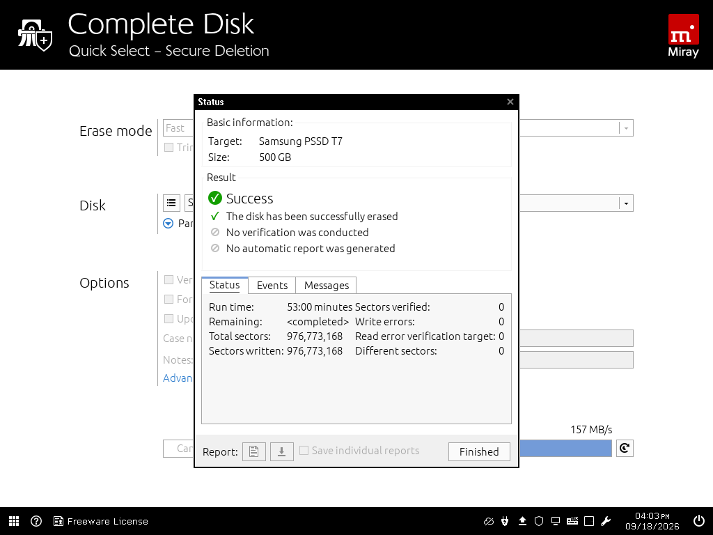
Task: Click the blue progress bar
Action: [x=565, y=448]
